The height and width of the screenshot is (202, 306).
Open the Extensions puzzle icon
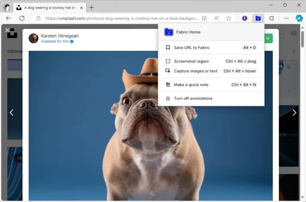tap(272, 18)
